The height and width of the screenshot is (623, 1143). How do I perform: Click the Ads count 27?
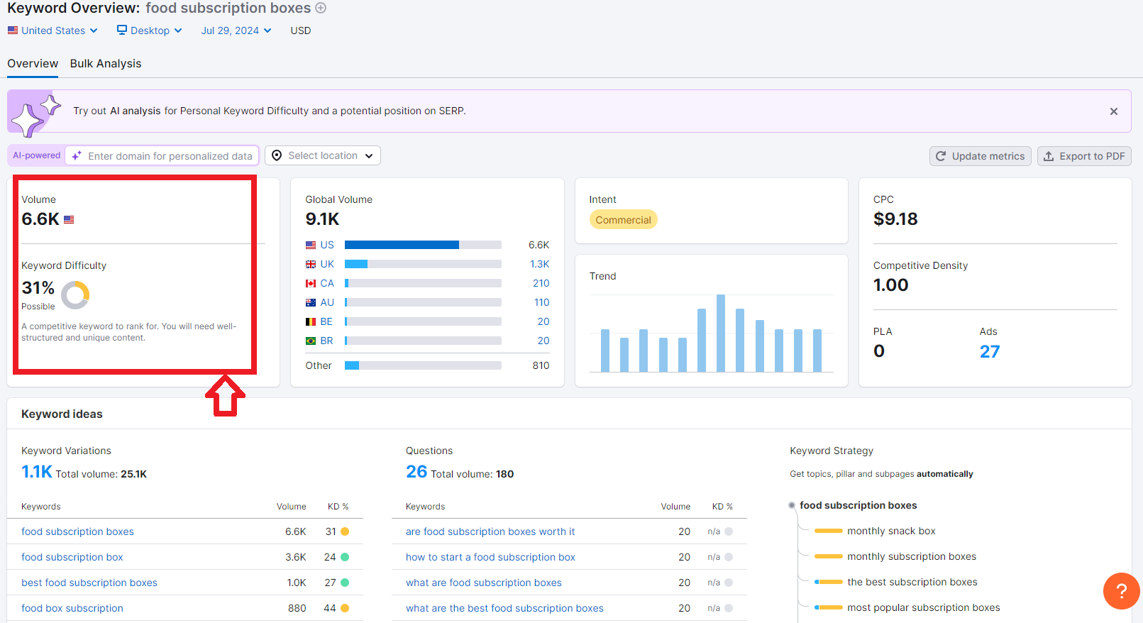(x=990, y=351)
